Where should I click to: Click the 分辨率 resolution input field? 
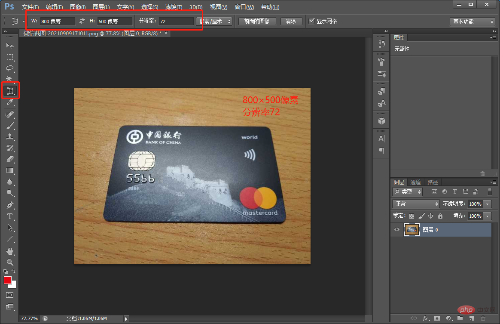tap(176, 22)
